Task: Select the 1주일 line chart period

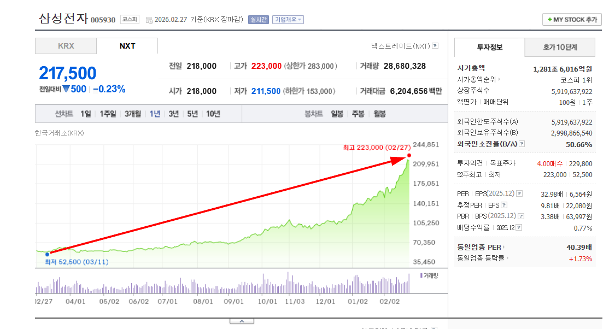Action: point(108,114)
